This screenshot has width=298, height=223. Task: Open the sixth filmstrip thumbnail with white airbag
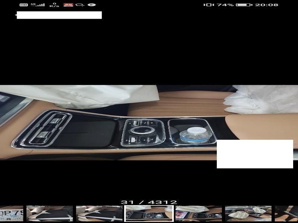(248, 214)
